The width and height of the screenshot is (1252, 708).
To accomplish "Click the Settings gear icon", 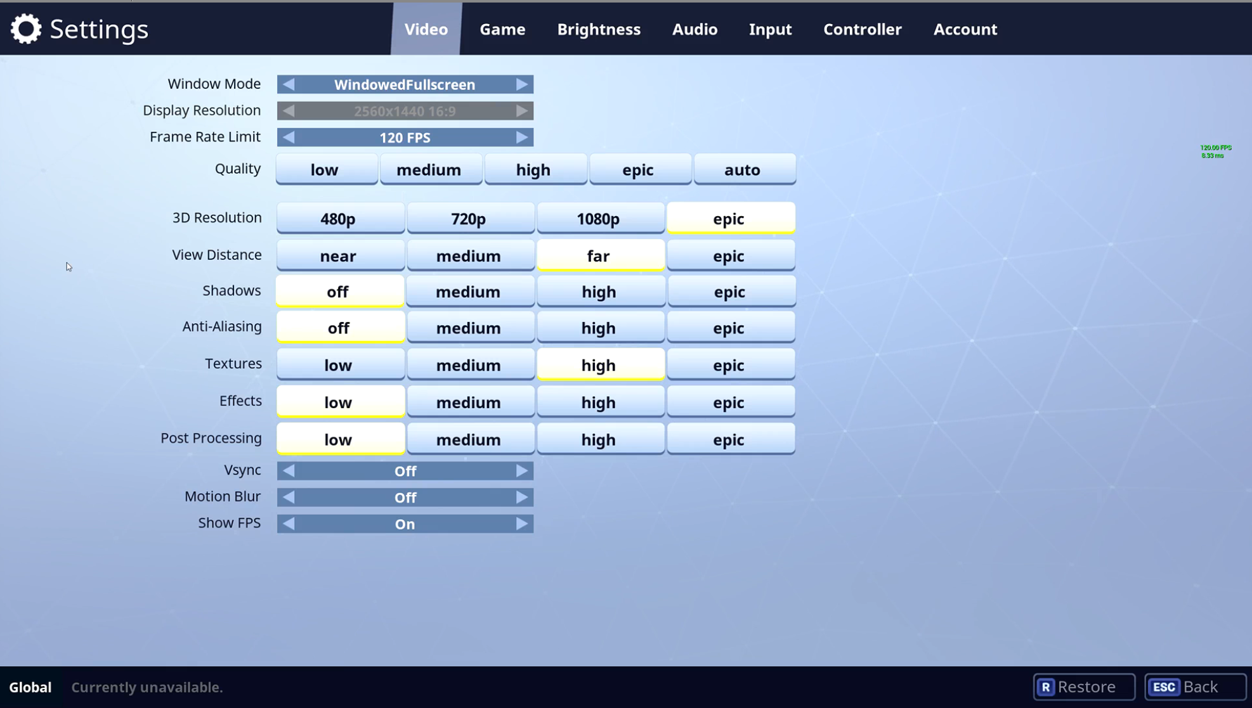I will click(x=25, y=29).
